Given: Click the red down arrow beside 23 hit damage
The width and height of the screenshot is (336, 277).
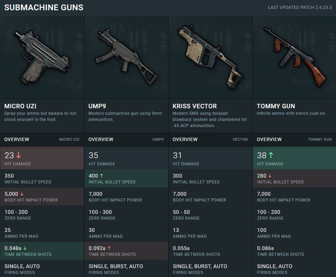Looking at the screenshot, I should tap(19, 155).
